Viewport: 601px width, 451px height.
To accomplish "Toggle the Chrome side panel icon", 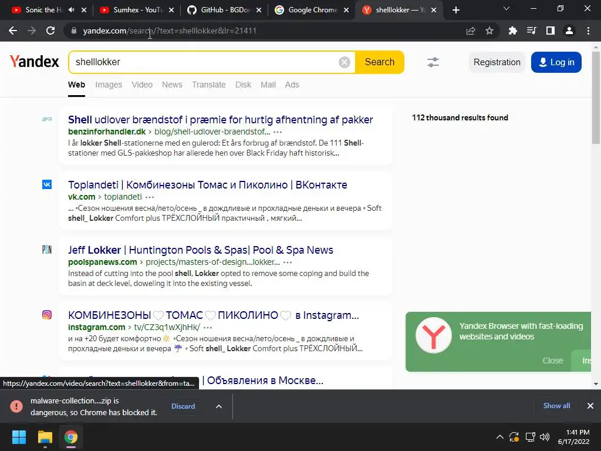I will tap(551, 31).
